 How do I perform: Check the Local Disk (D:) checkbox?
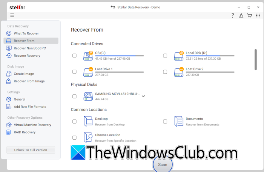[165, 56]
